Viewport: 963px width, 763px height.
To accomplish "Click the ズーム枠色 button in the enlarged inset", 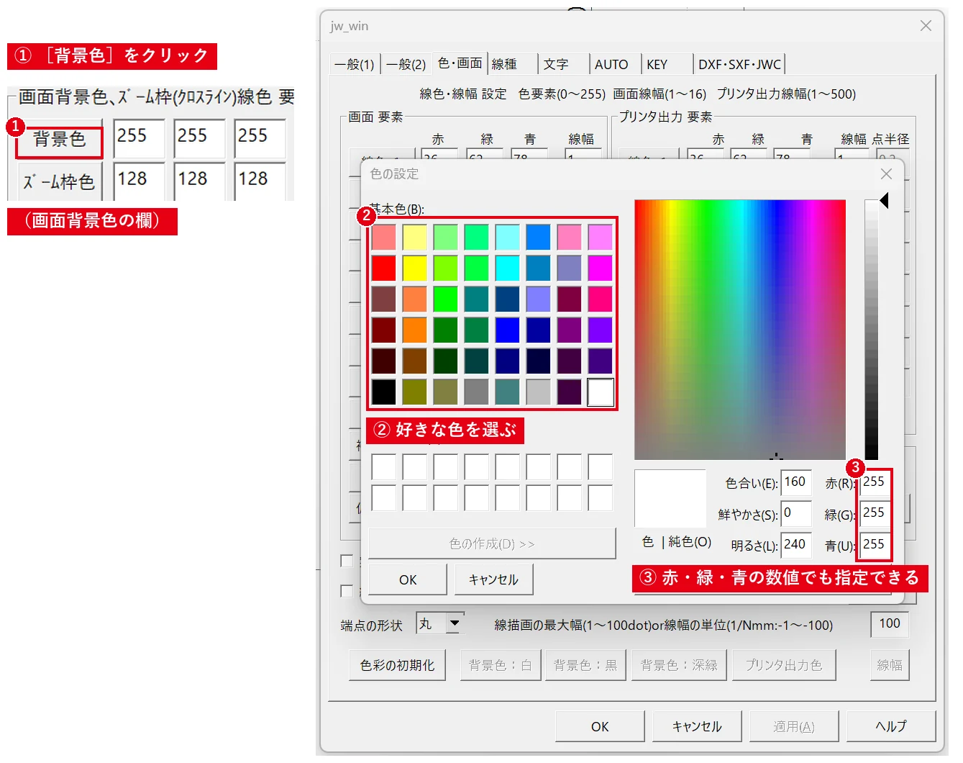I will pyautogui.click(x=60, y=181).
